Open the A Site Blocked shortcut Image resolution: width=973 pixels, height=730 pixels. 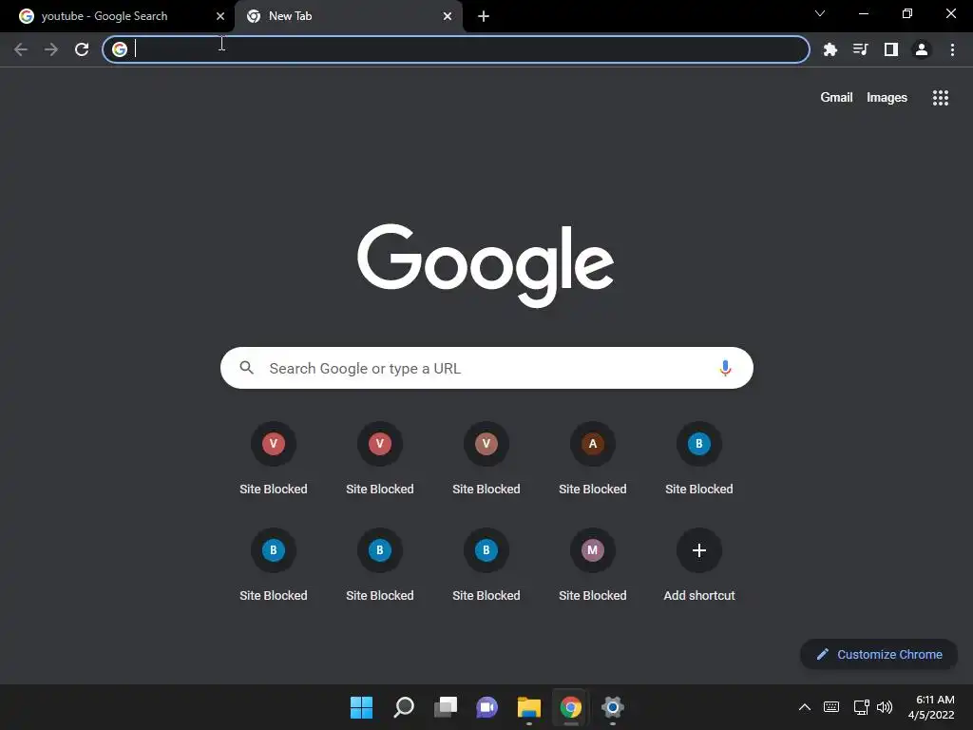coord(593,458)
